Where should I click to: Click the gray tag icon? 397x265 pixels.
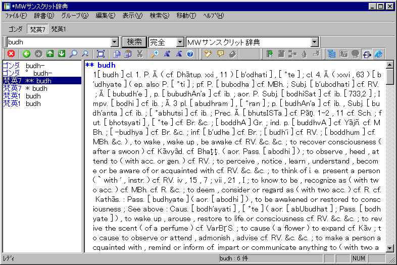[233, 54]
